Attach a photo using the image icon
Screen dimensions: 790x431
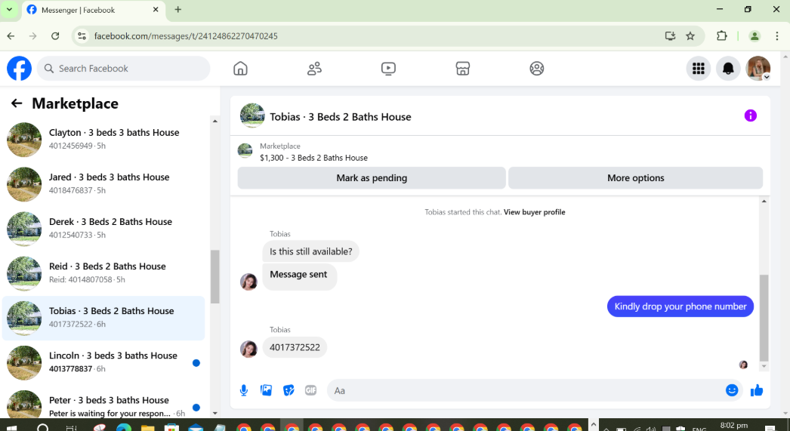(266, 390)
